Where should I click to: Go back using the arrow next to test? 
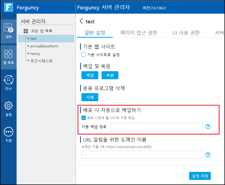coord(81,21)
